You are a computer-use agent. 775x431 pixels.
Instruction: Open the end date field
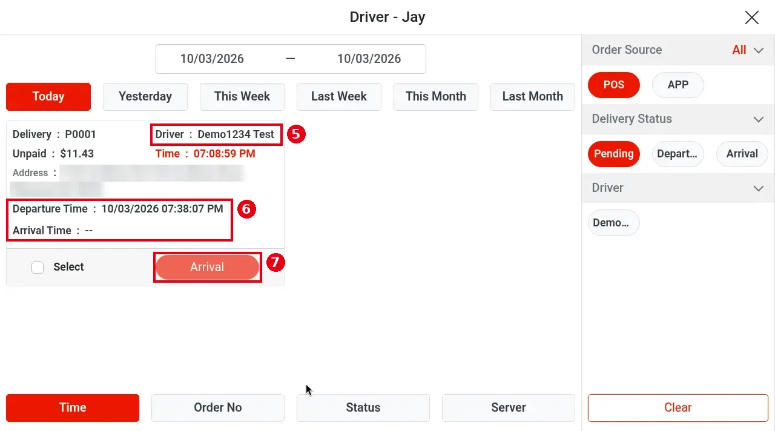369,59
